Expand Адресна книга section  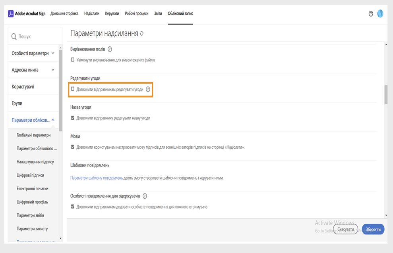pos(53,70)
